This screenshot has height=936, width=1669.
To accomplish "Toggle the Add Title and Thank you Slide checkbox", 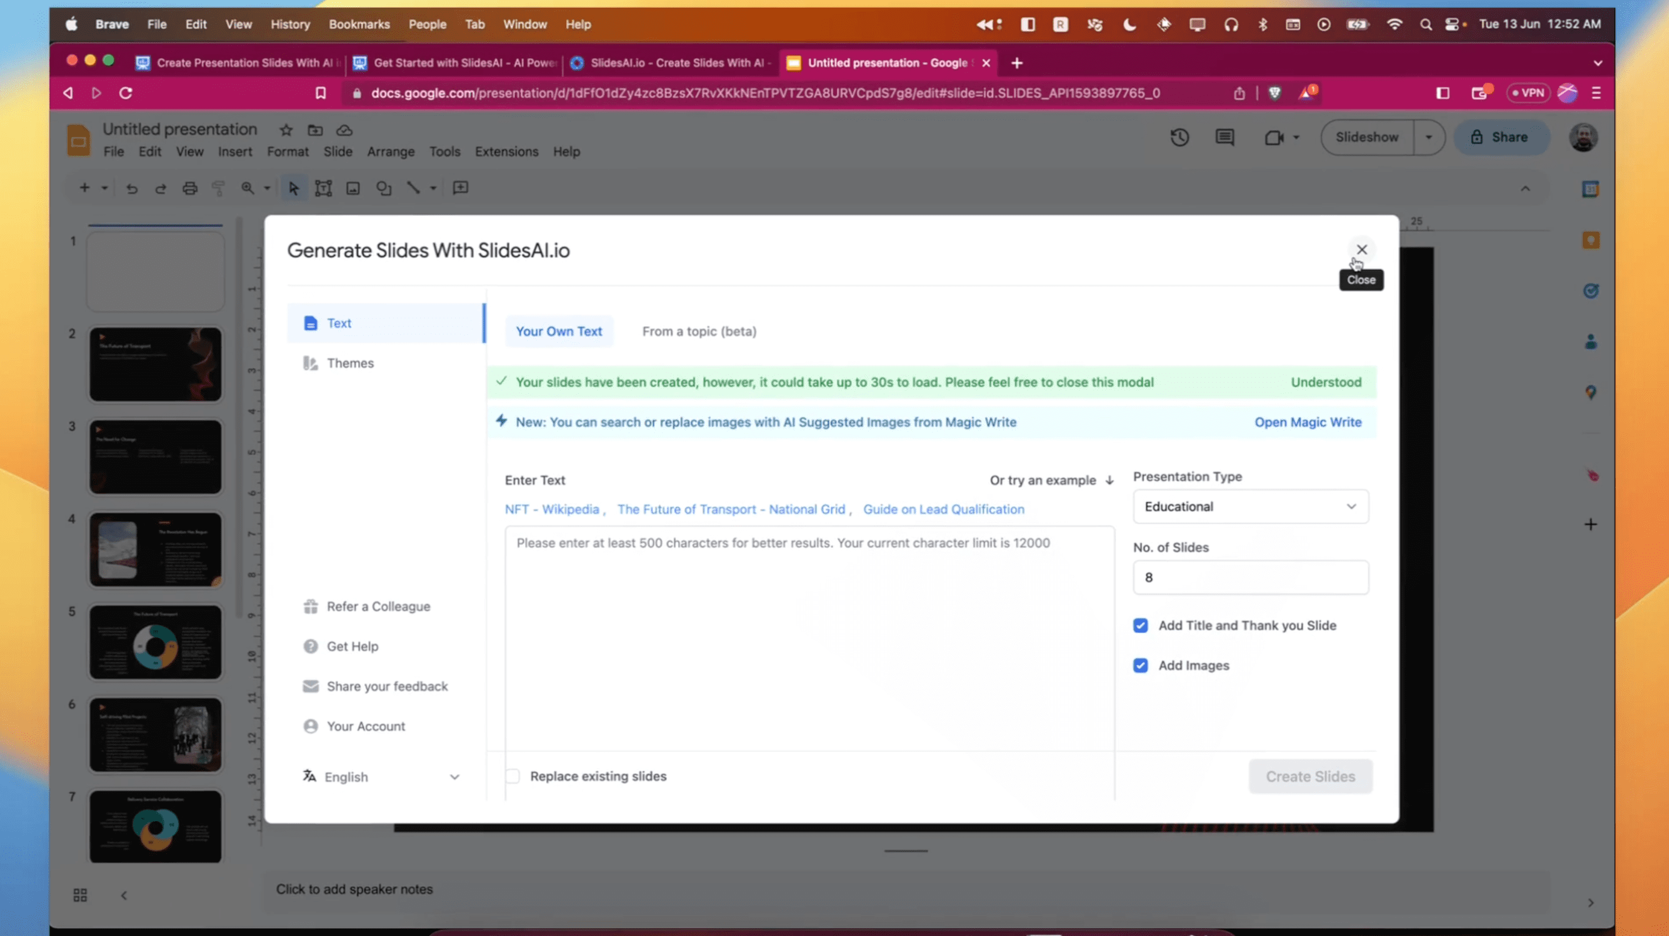I will point(1141,625).
